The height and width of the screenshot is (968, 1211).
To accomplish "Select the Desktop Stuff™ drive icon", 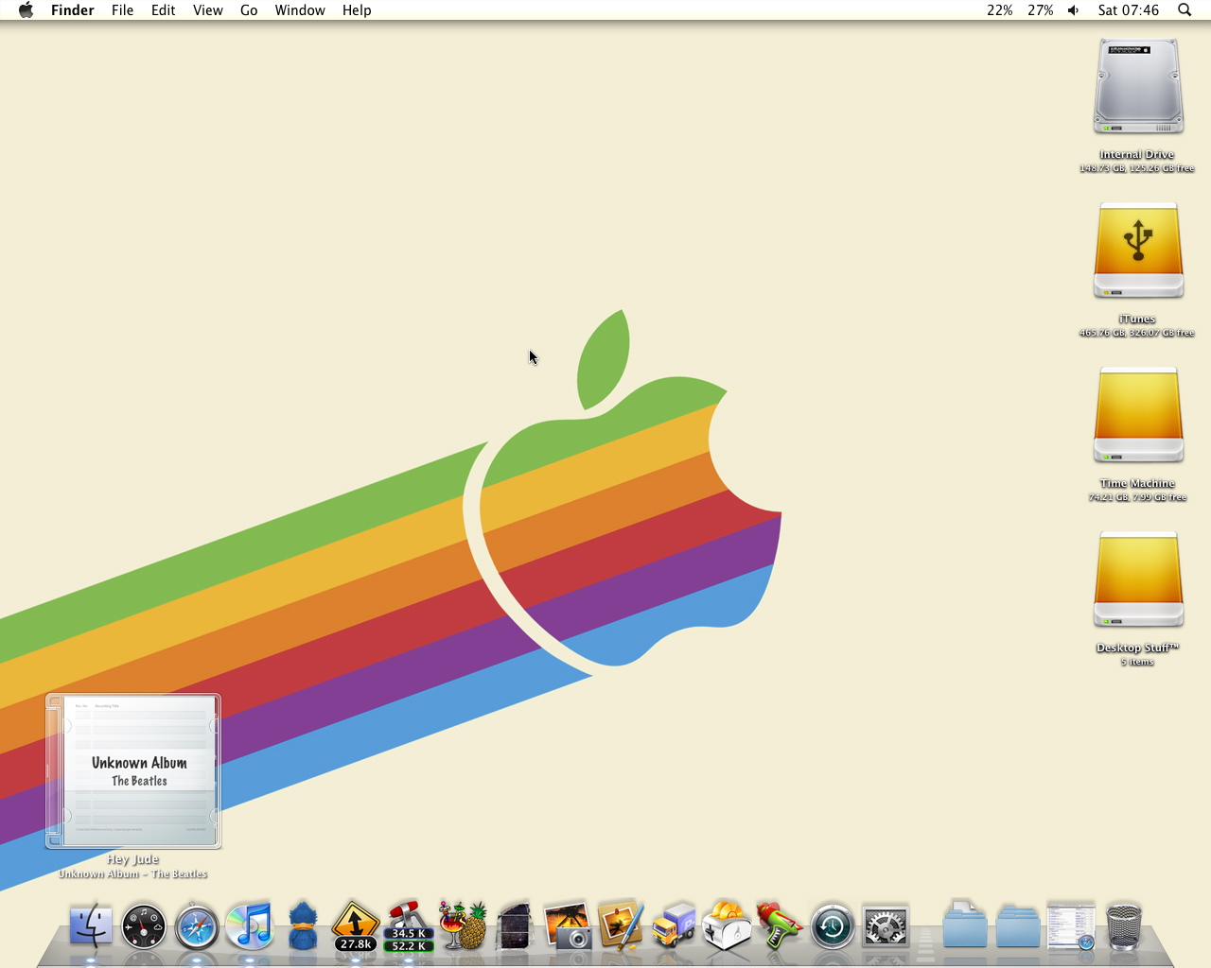I will (1137, 580).
